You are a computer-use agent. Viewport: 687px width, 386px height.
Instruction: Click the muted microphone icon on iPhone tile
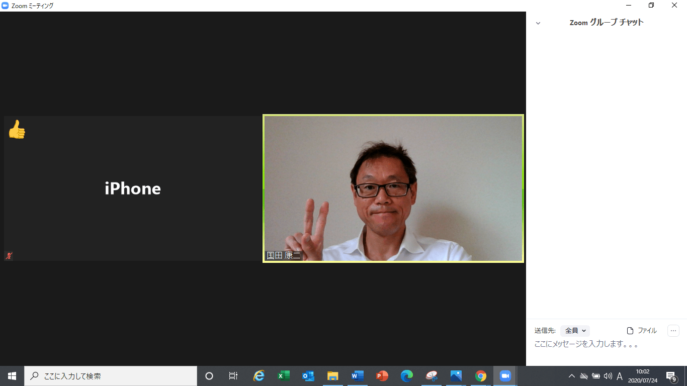(9, 256)
